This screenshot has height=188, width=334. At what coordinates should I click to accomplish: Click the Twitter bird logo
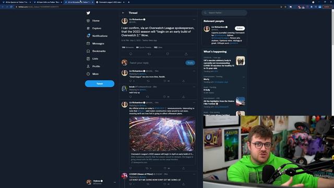88,13
